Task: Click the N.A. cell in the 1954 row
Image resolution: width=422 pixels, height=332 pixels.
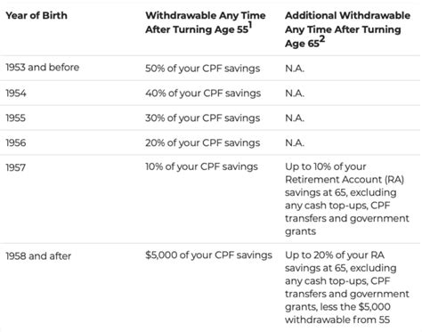Action: (x=295, y=93)
